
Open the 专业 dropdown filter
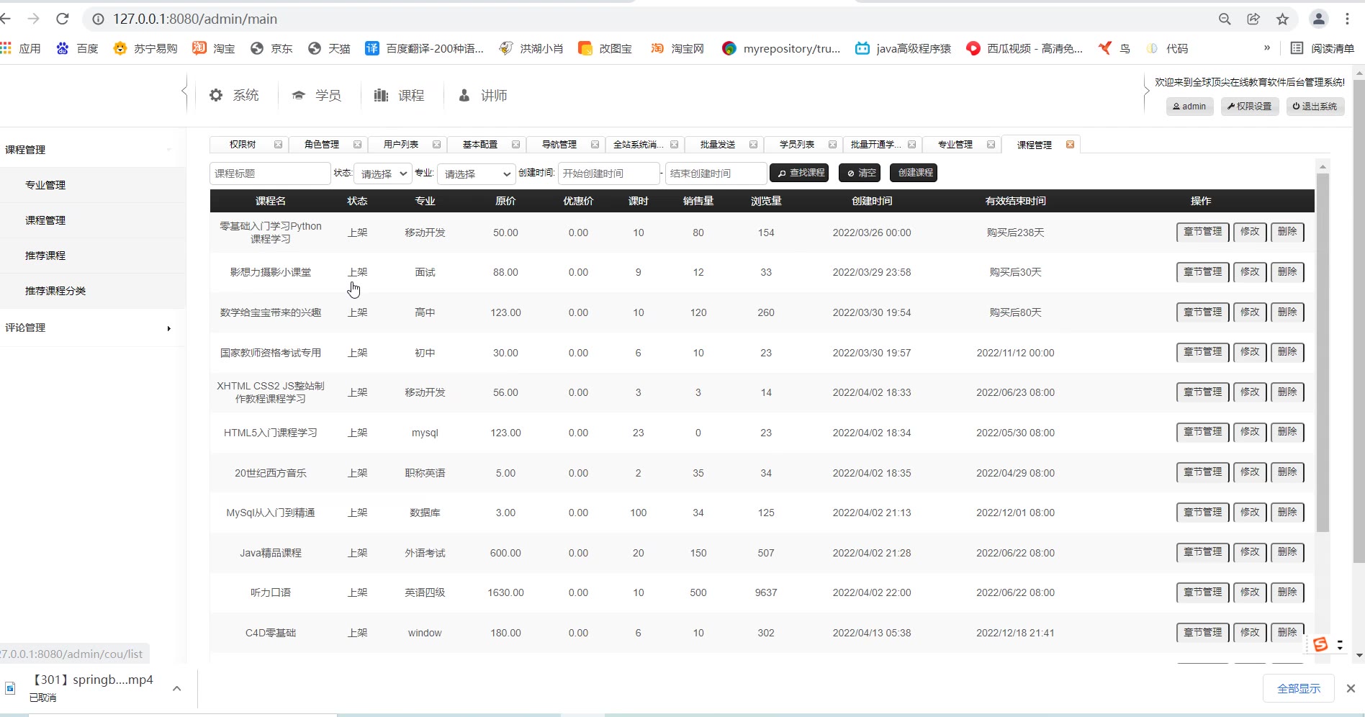475,173
